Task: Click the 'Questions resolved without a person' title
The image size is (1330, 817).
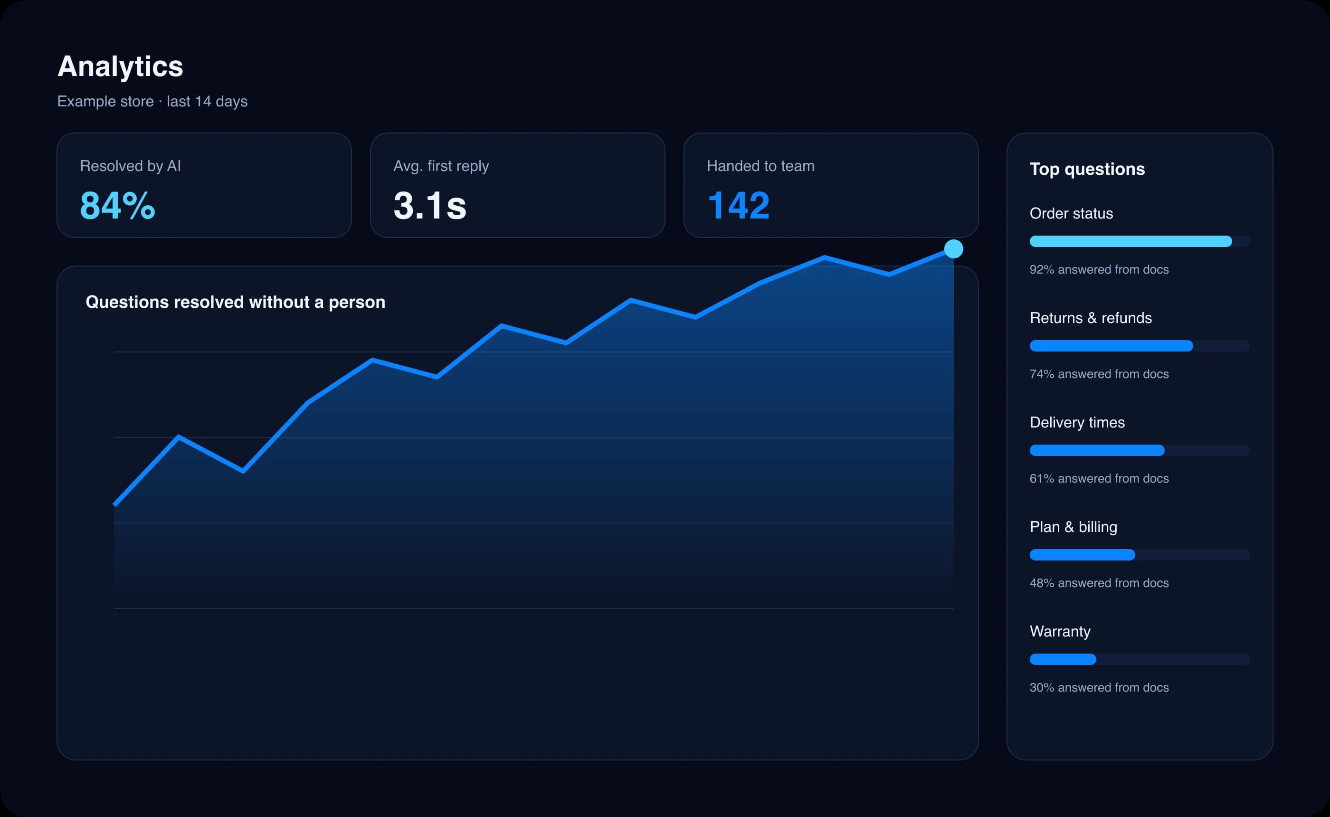Action: (236, 302)
